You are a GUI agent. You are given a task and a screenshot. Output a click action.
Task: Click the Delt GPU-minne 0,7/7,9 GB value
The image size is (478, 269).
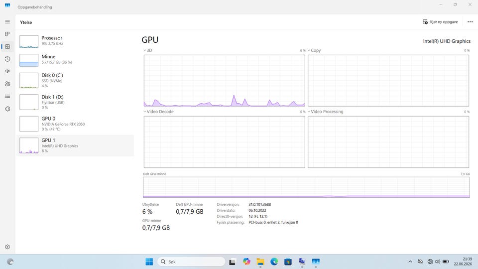(x=189, y=212)
